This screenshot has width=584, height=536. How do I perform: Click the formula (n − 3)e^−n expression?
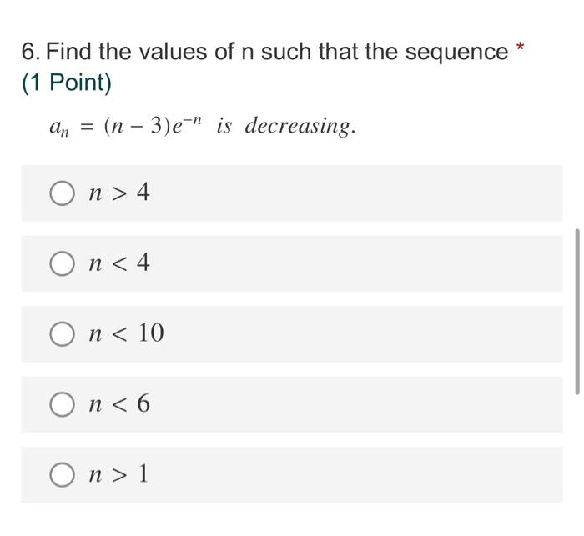point(153,125)
